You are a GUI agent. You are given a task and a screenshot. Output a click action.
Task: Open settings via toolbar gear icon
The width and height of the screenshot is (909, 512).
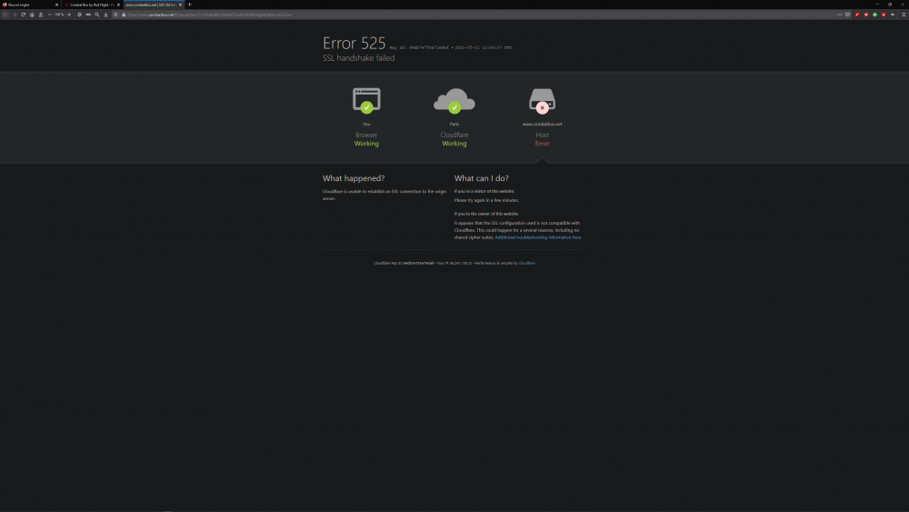pyautogui.click(x=79, y=15)
